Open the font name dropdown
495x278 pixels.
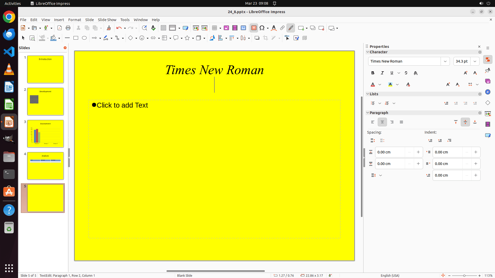(x=445, y=61)
